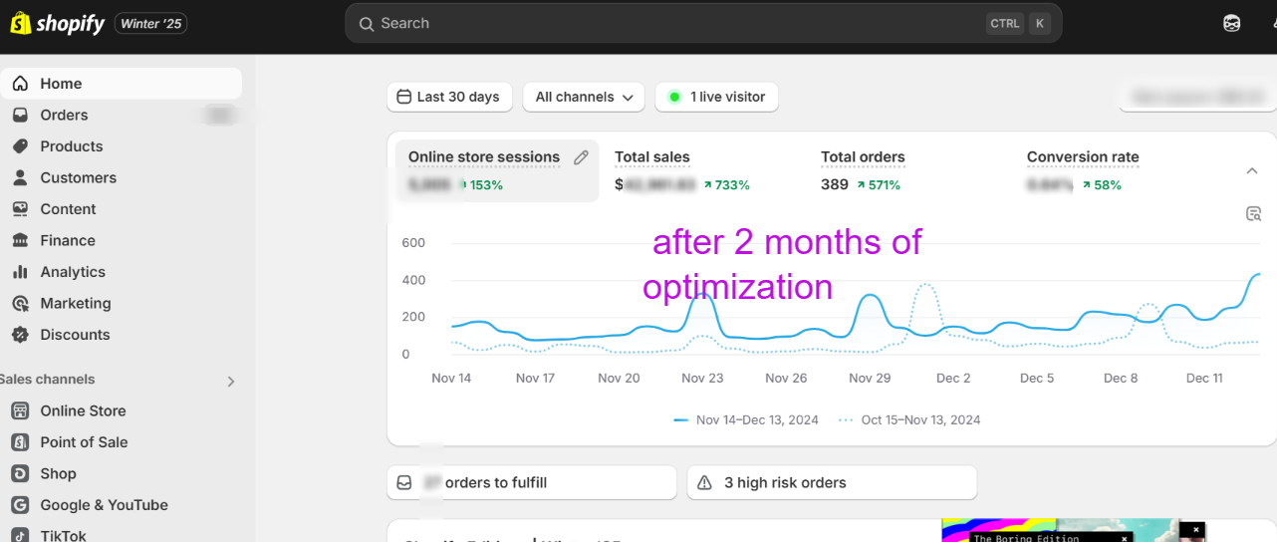Open the All channels dropdown

pos(584,97)
